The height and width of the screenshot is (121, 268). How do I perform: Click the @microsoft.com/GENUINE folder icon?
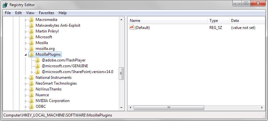[37, 66]
